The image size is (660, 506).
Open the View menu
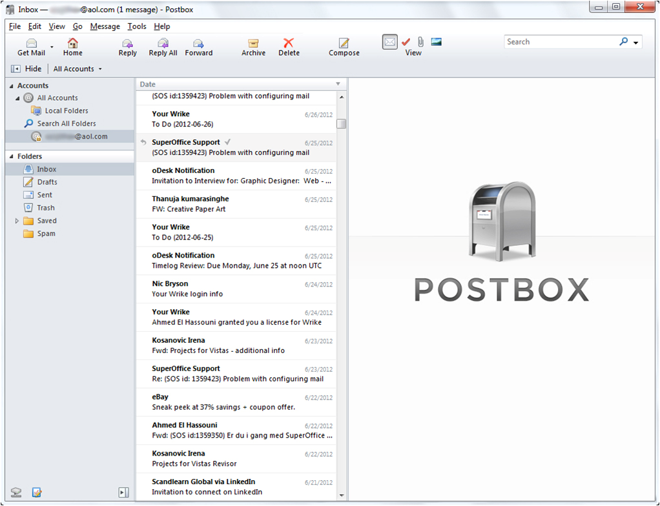(x=57, y=26)
